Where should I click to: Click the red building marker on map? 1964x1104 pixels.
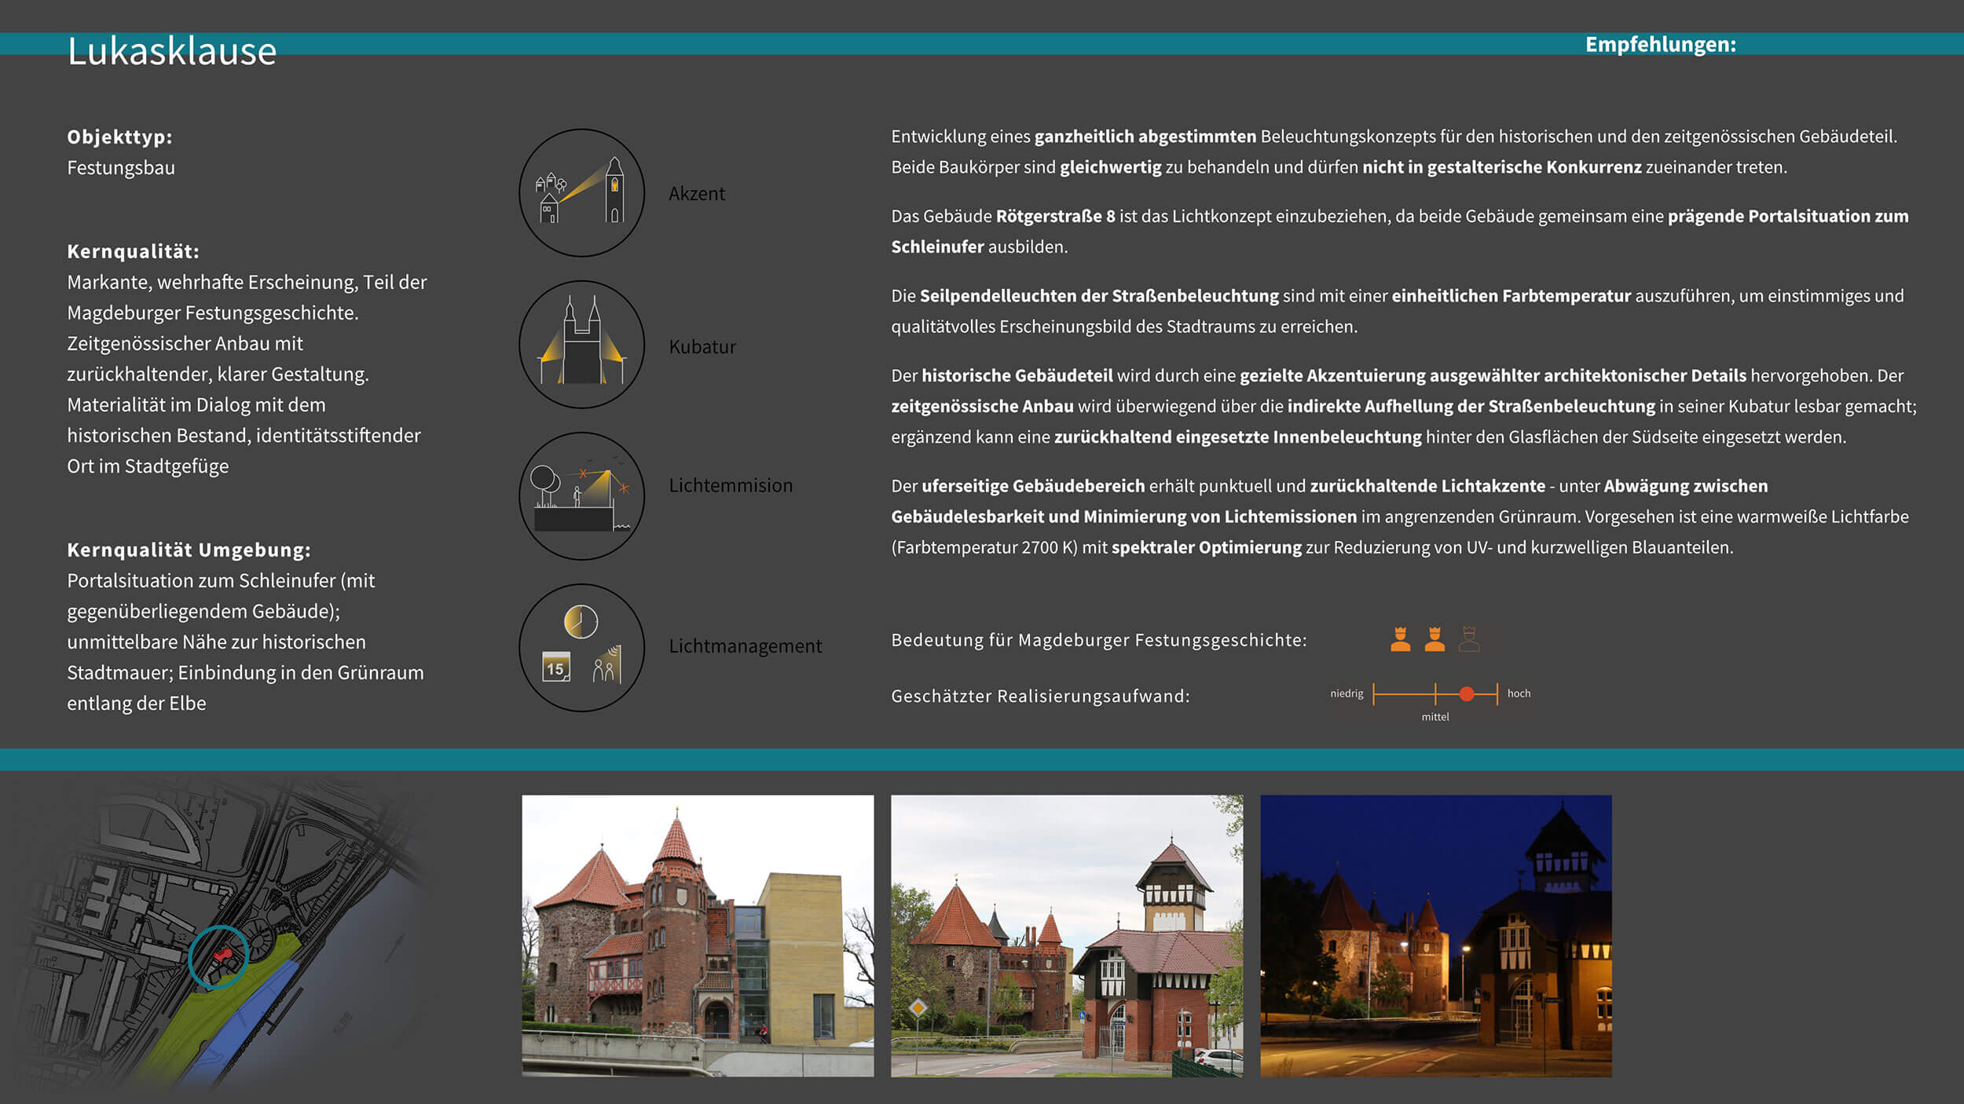coord(223,954)
